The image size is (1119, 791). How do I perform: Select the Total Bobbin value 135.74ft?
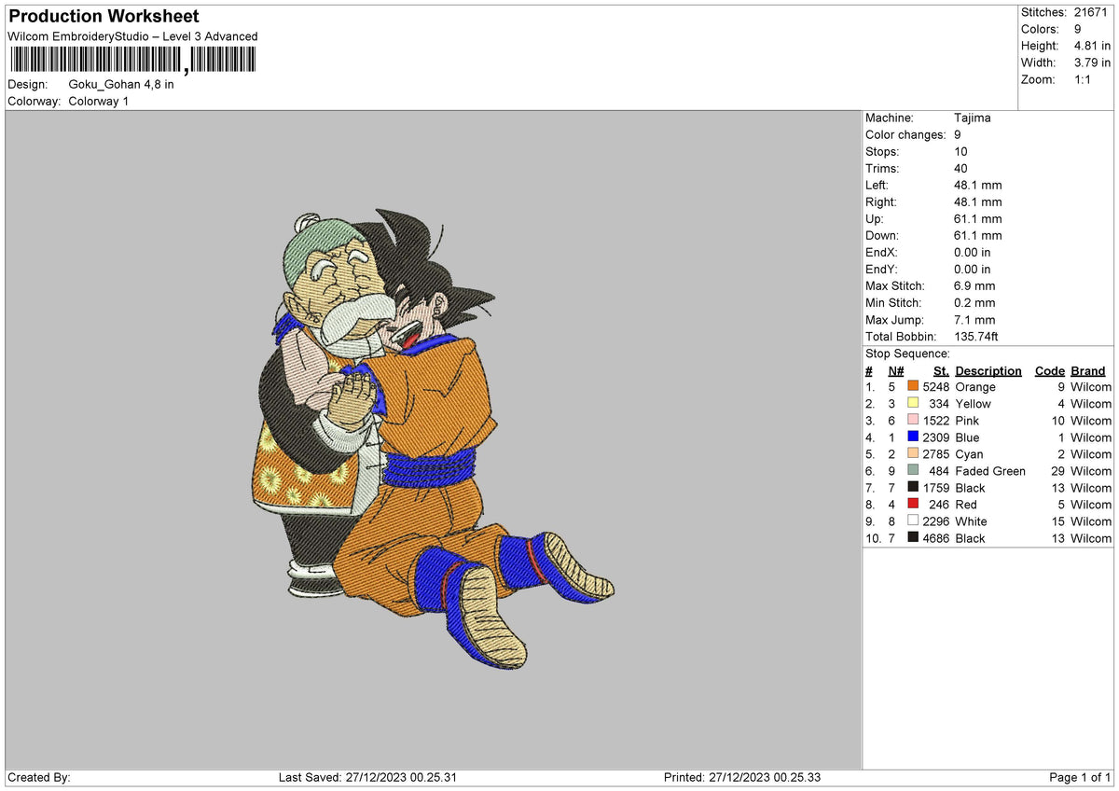point(976,336)
